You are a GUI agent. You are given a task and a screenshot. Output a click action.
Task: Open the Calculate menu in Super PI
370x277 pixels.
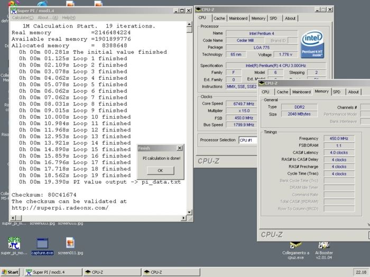coord(23,17)
